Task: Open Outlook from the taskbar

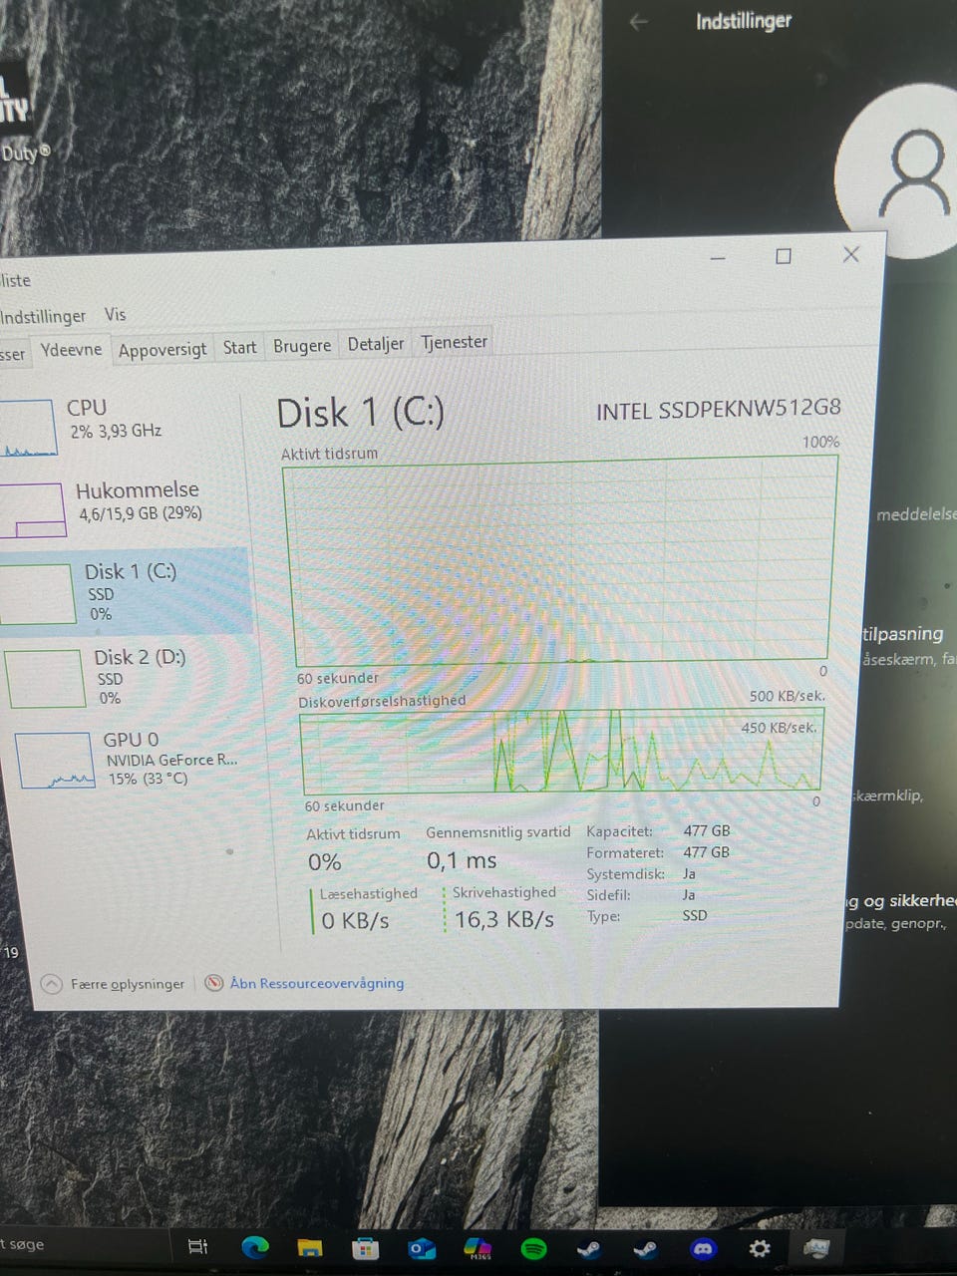Action: click(x=422, y=1248)
